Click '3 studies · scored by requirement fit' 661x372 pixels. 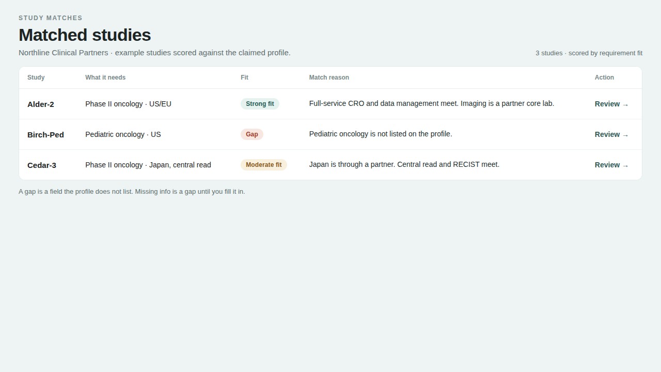click(x=589, y=53)
